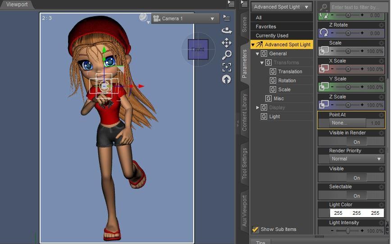Open the Selectable gear settings icon
The width and height of the screenshot is (391, 244).
coord(381,187)
